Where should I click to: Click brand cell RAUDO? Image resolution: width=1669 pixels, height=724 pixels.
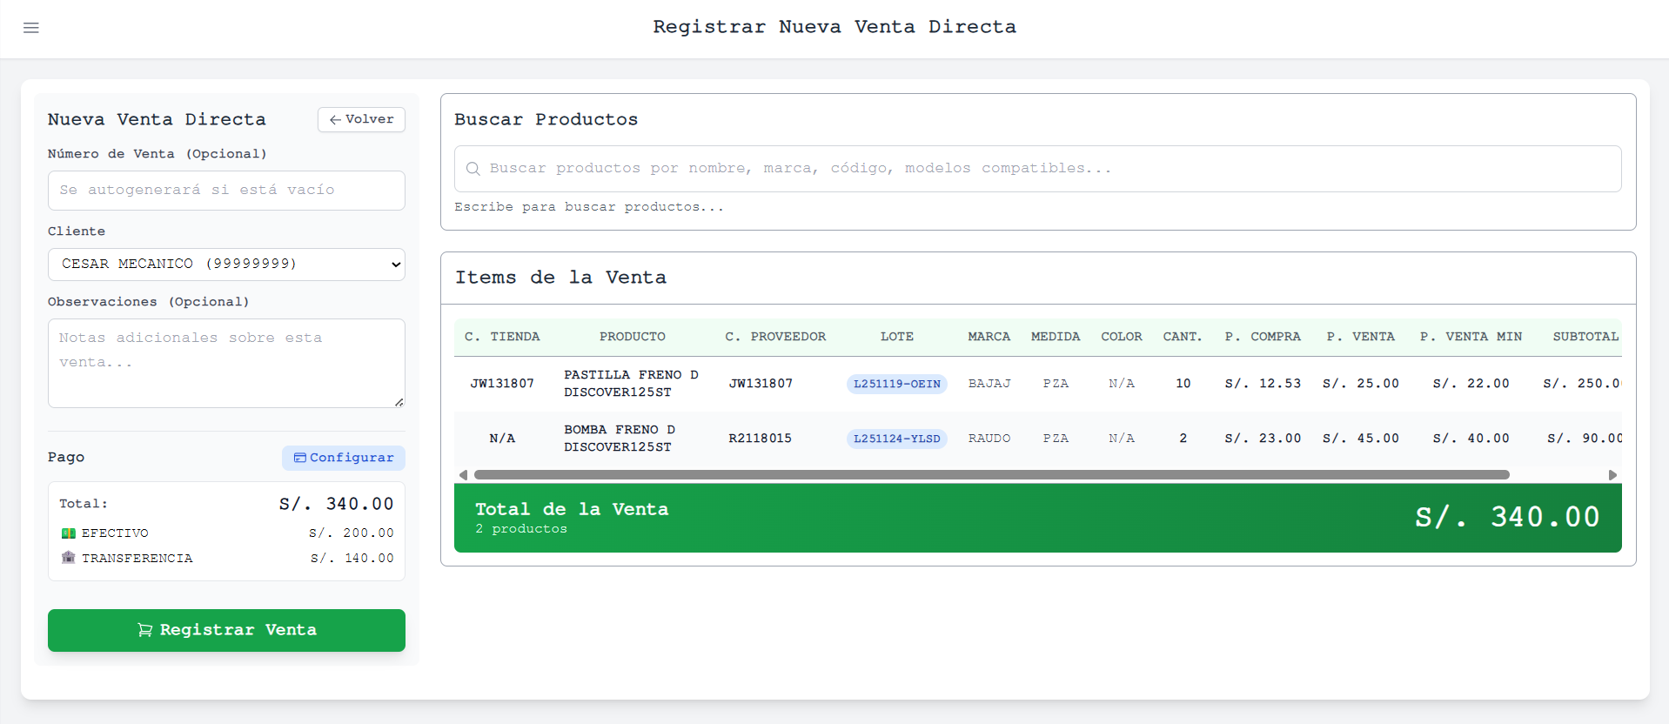[x=989, y=439]
